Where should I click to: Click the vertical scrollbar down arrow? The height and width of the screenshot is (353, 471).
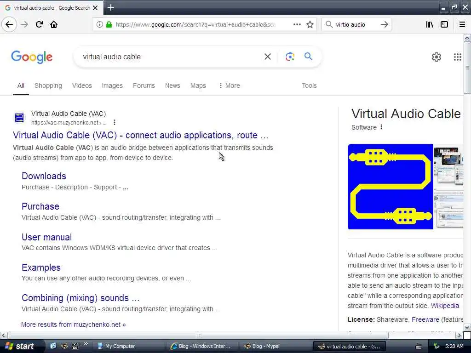click(x=467, y=327)
